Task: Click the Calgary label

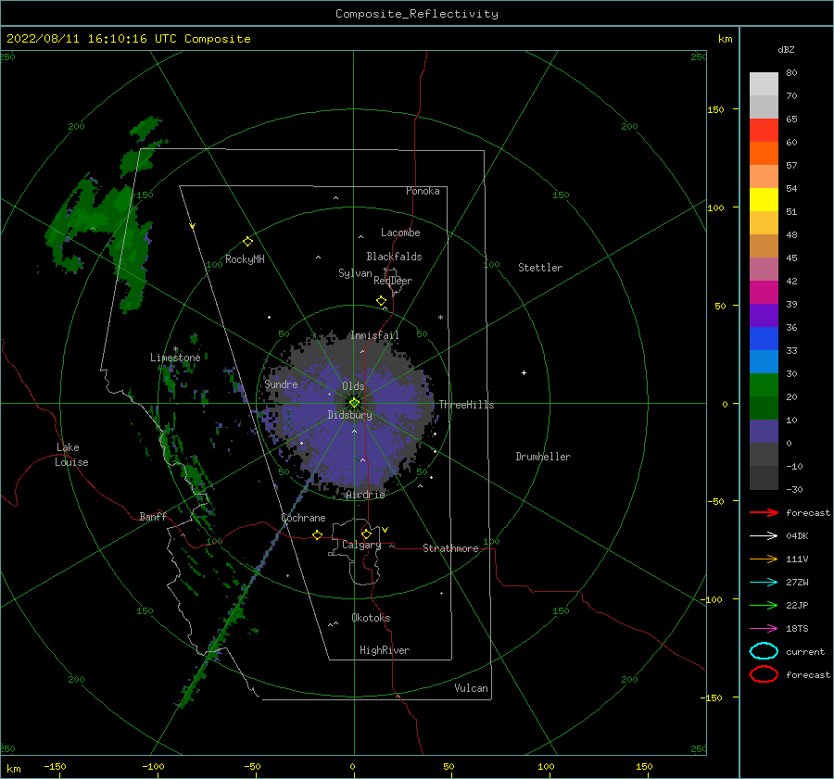Action: [x=361, y=545]
